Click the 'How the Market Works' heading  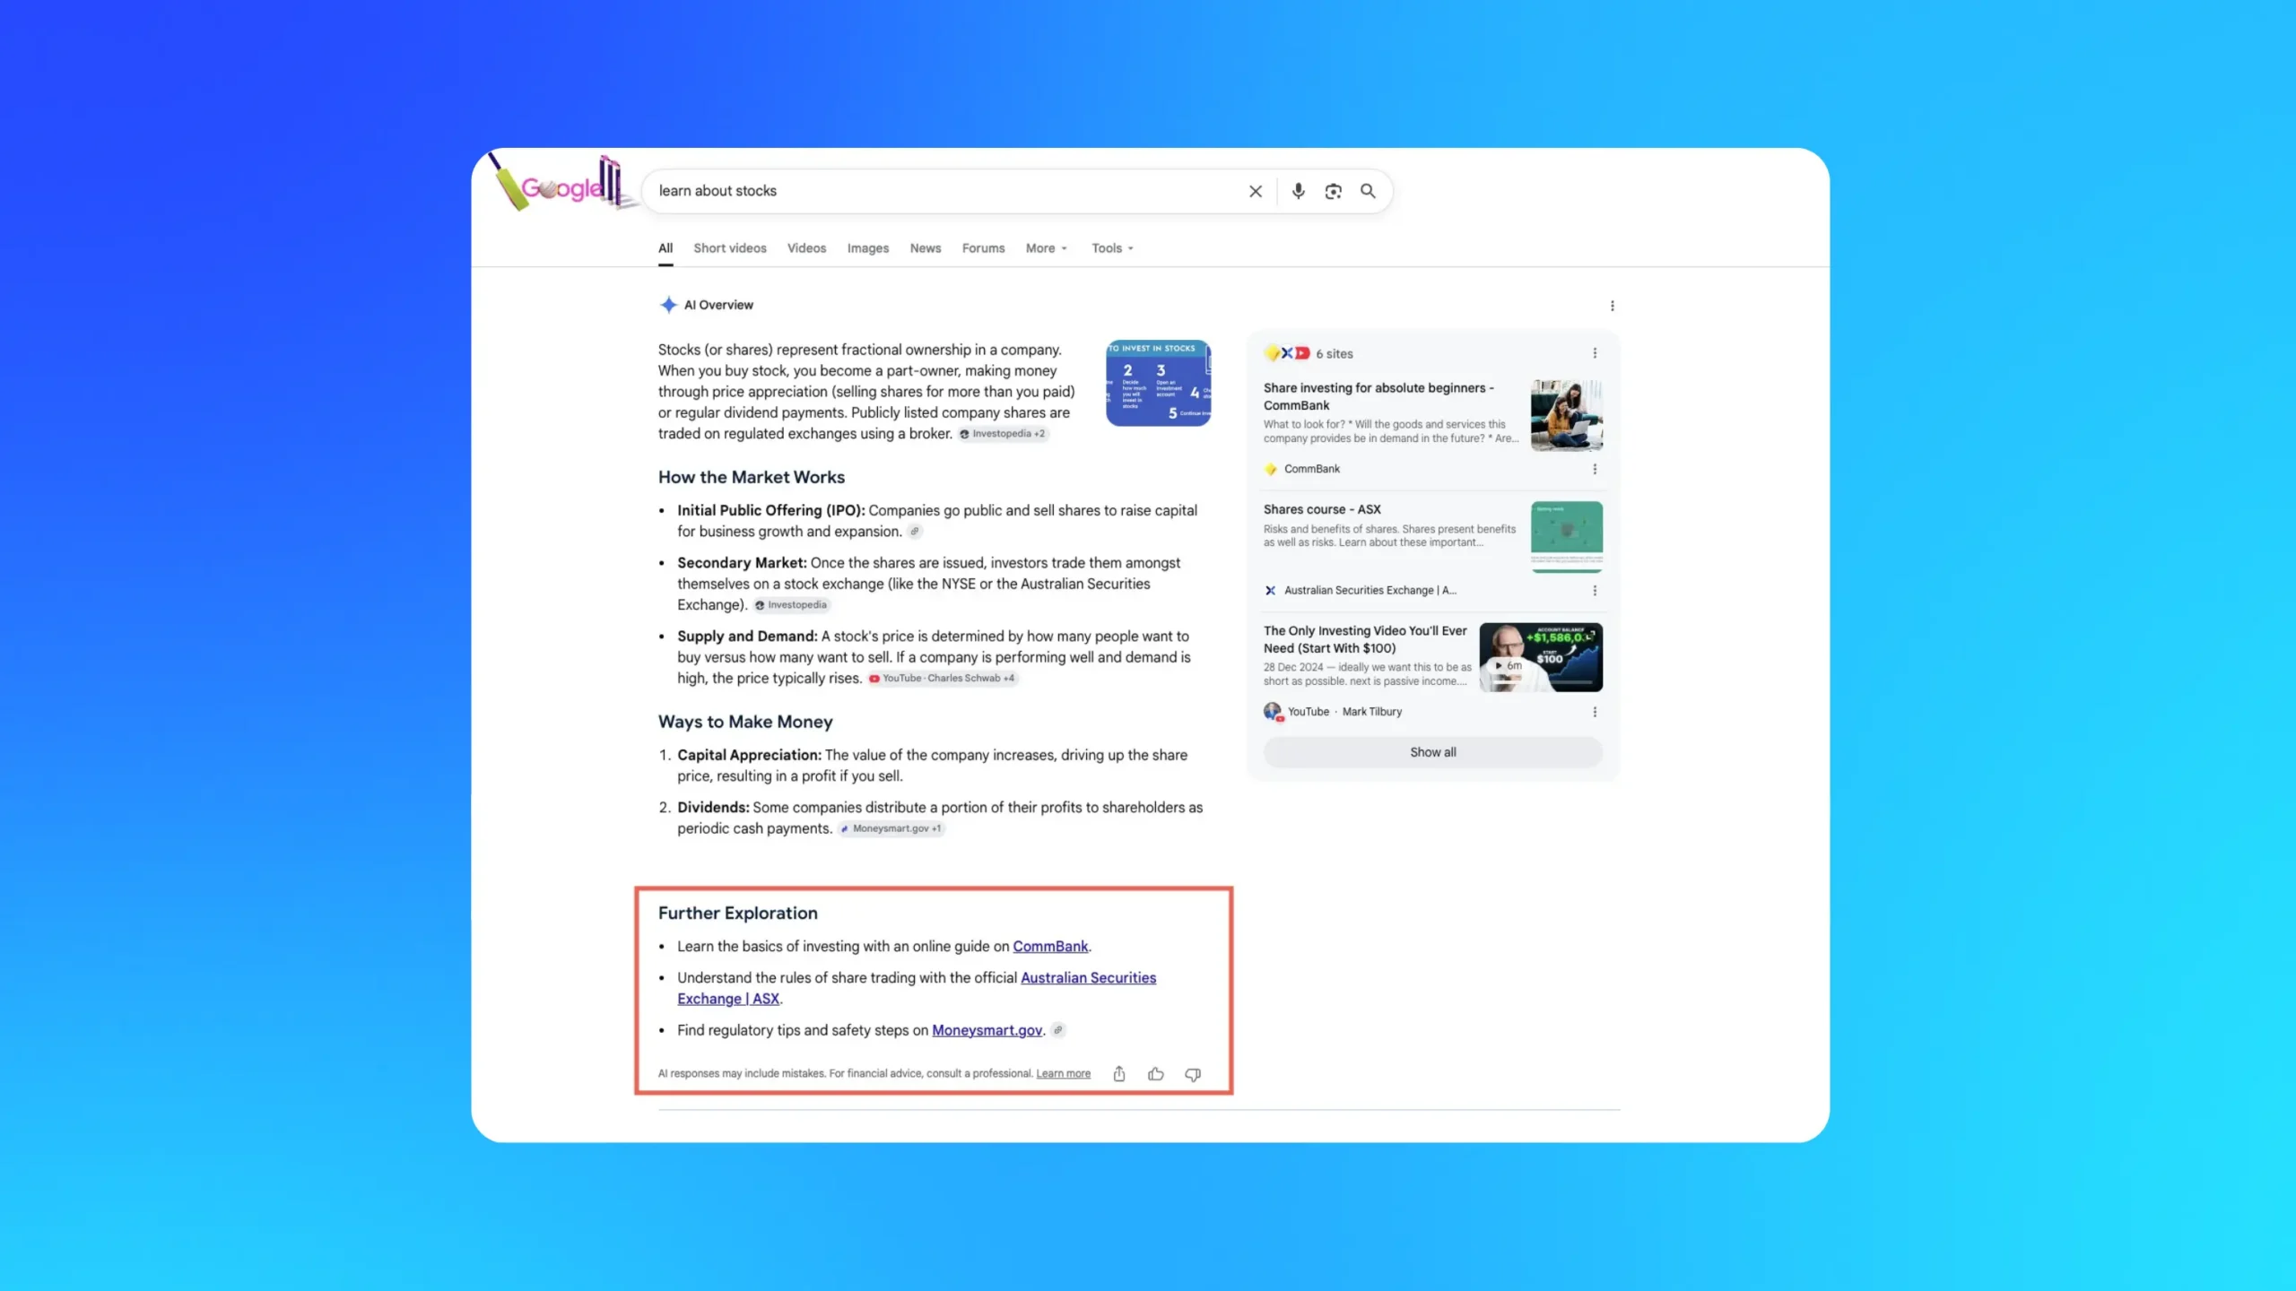pos(752,478)
